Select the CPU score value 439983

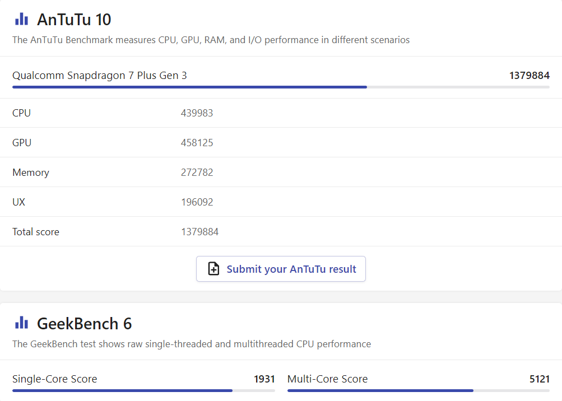[197, 113]
